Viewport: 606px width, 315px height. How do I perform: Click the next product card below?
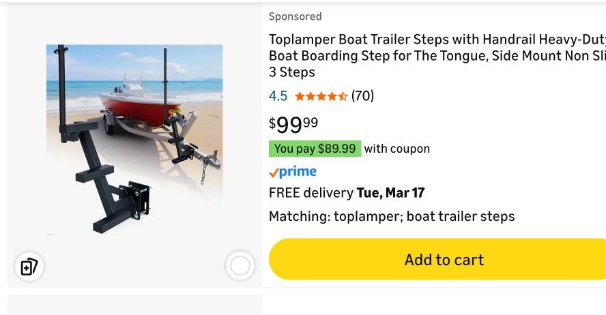pyautogui.click(x=303, y=305)
